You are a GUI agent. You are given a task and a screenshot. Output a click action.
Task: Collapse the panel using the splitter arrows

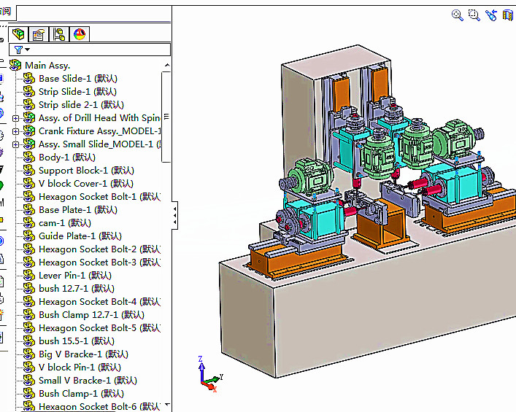174,215
